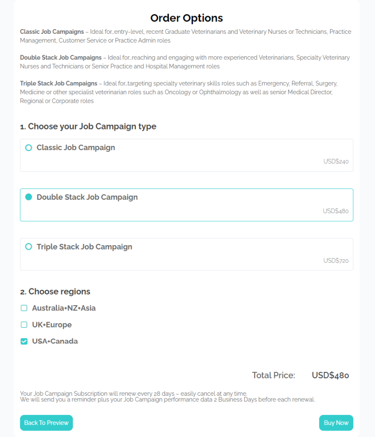Click the Double Stack Job Campaign radio circle

(x=29, y=197)
